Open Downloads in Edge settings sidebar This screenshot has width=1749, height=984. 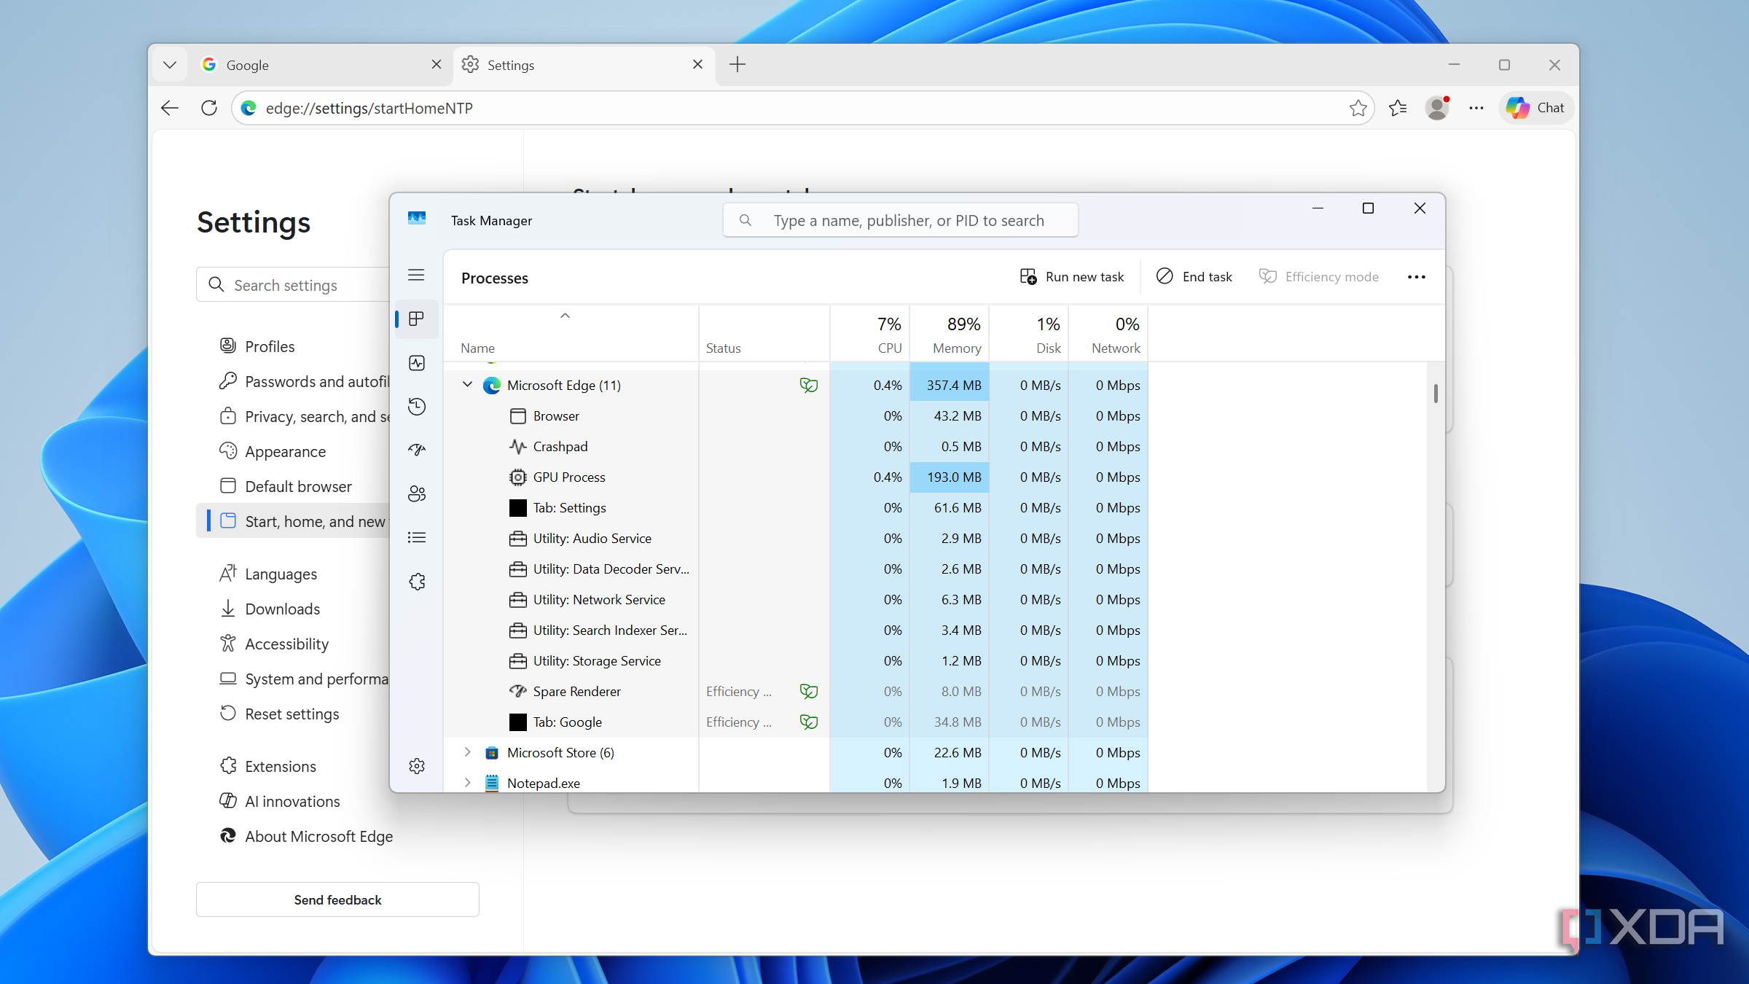click(x=281, y=609)
